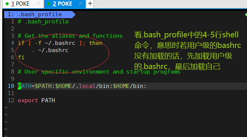This screenshot has width=247, height=137.
Task: Click the 'fi' keyword on line 6
Action: click(x=21, y=57)
